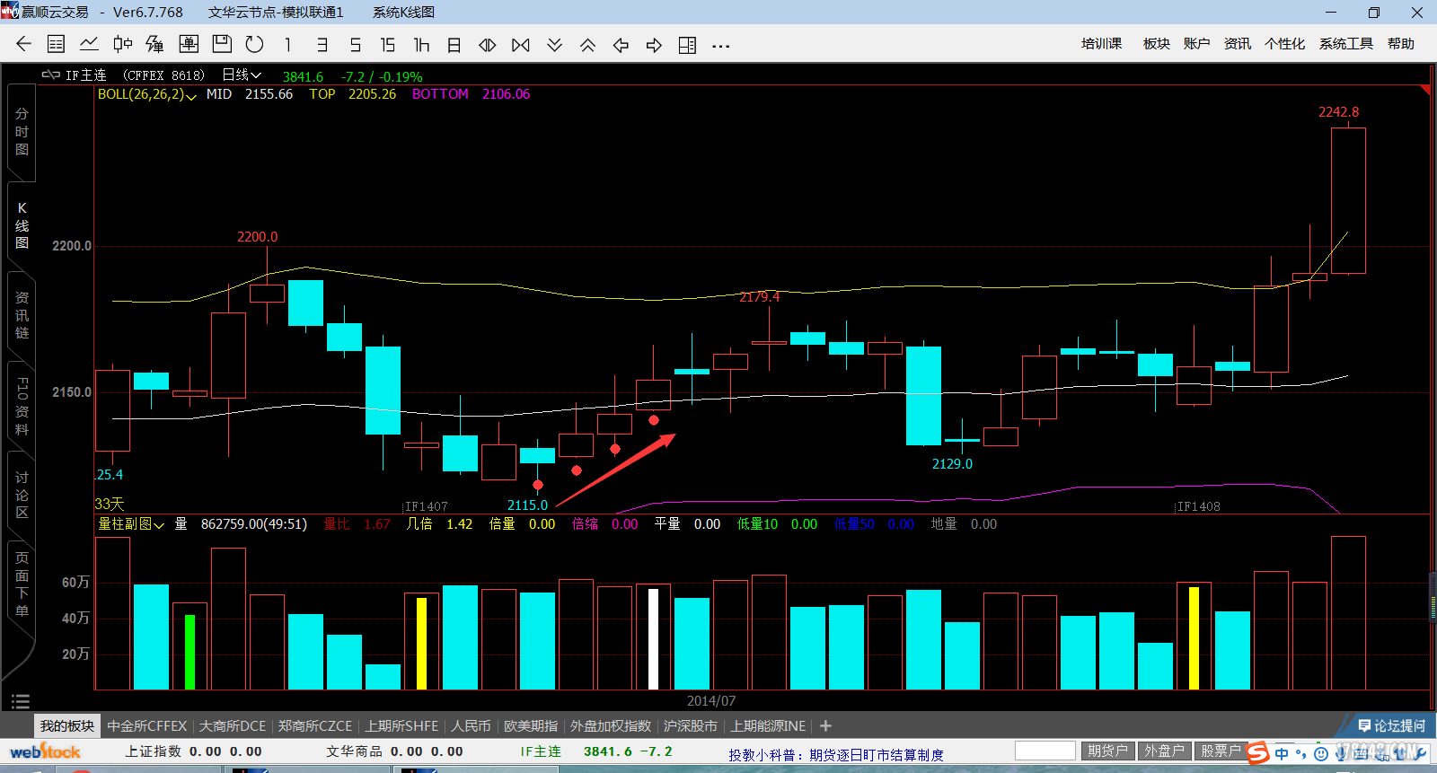Click the 股票户 account button
This screenshot has height=773, width=1437.
(1220, 751)
